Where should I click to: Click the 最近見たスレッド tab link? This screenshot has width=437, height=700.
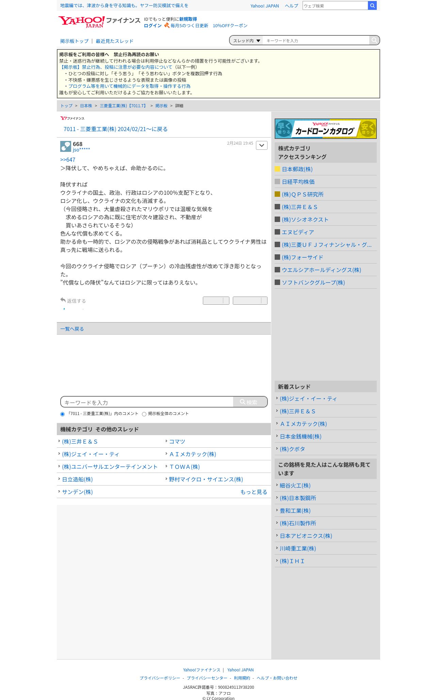coord(114,41)
